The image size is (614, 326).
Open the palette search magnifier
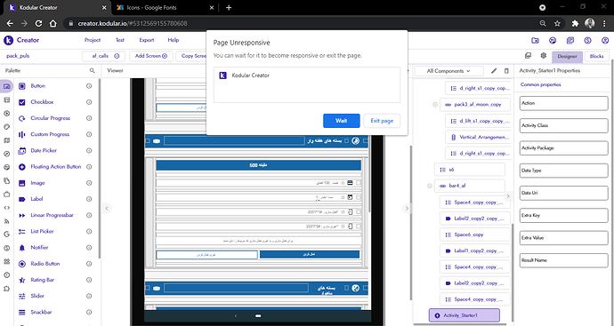pos(92,71)
